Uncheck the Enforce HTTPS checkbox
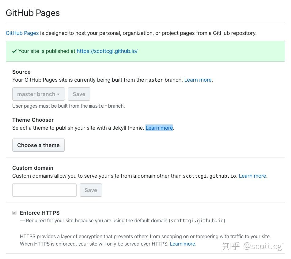Screen dimensions: 291x259 point(14,213)
